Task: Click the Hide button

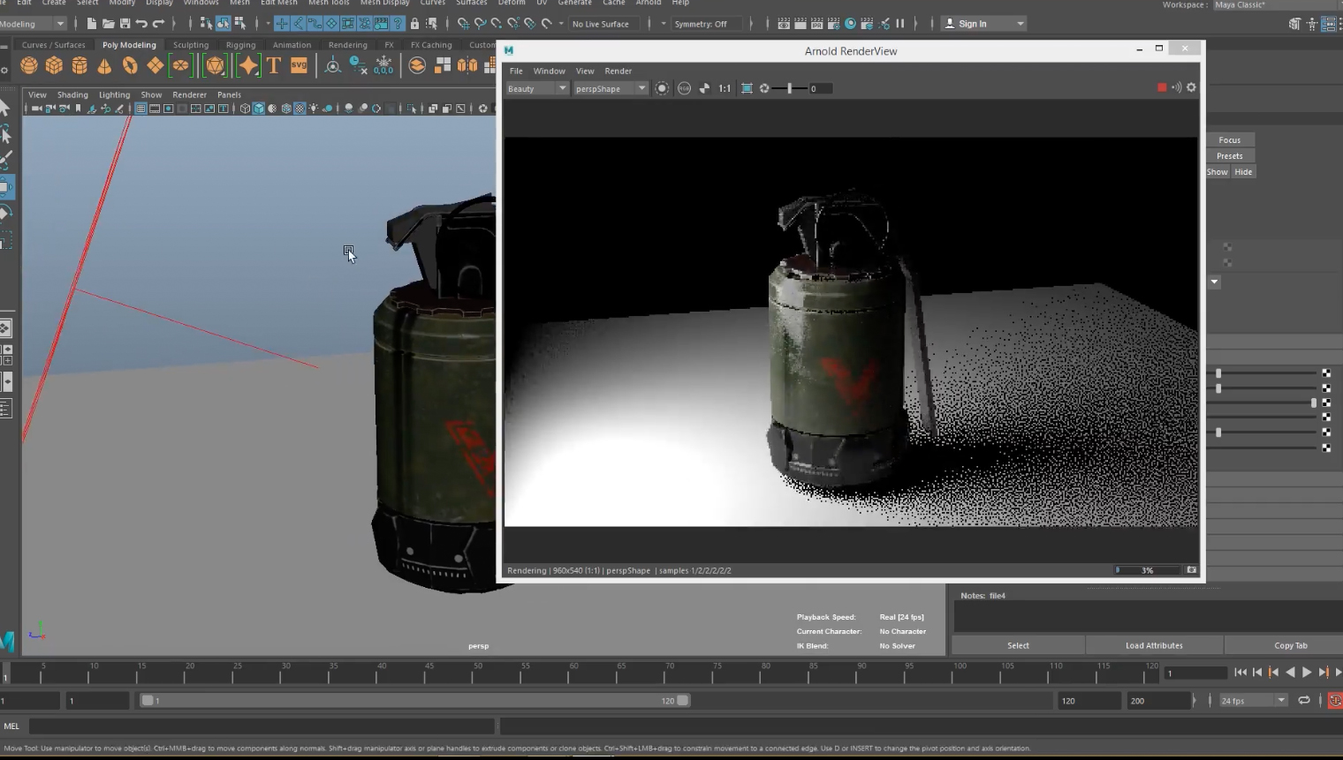Action: tap(1243, 171)
